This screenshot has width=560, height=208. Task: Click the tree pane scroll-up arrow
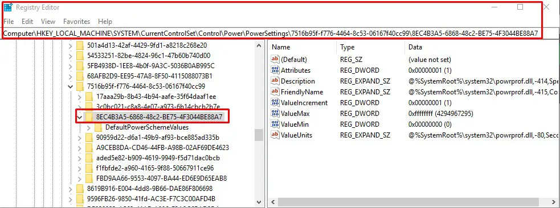pos(259,45)
